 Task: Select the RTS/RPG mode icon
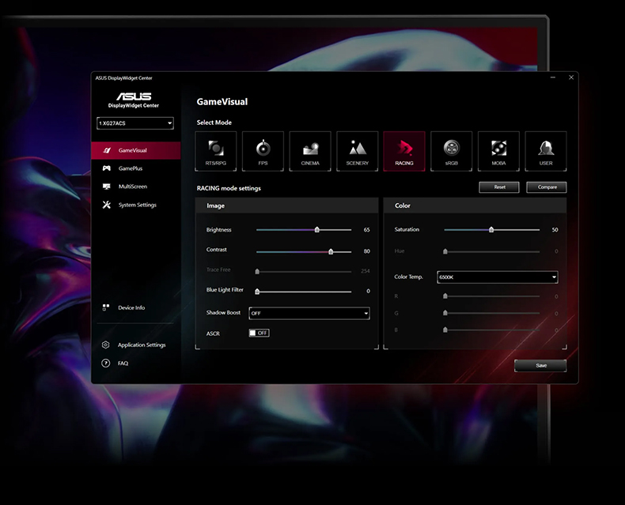215,150
